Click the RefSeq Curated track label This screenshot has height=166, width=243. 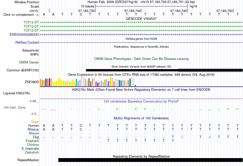point(27,42)
